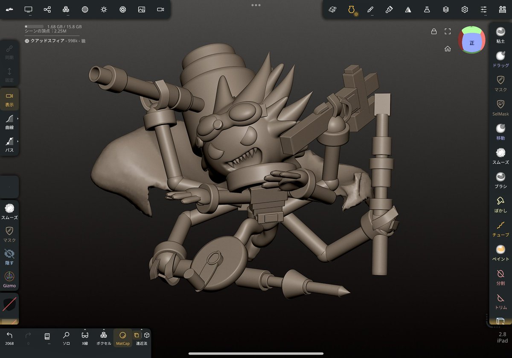Open the lighting sun menu icon
The height and width of the screenshot is (358, 512).
104,9
